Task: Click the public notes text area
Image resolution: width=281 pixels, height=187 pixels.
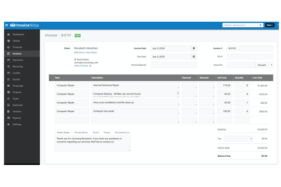Action: click(x=93, y=144)
